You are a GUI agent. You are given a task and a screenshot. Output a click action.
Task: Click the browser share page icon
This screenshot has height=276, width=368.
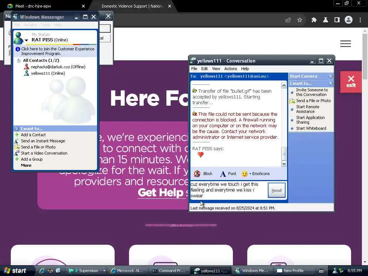click(288, 20)
